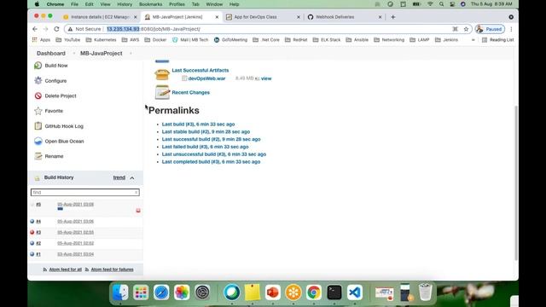546x307 pixels.
Task: Open the Paused profile menu
Action: click(x=490, y=29)
